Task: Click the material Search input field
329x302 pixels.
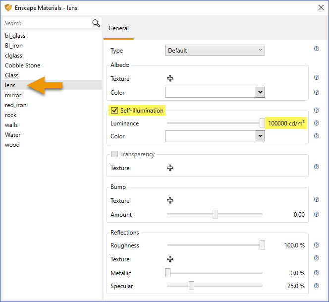Action: [47, 23]
